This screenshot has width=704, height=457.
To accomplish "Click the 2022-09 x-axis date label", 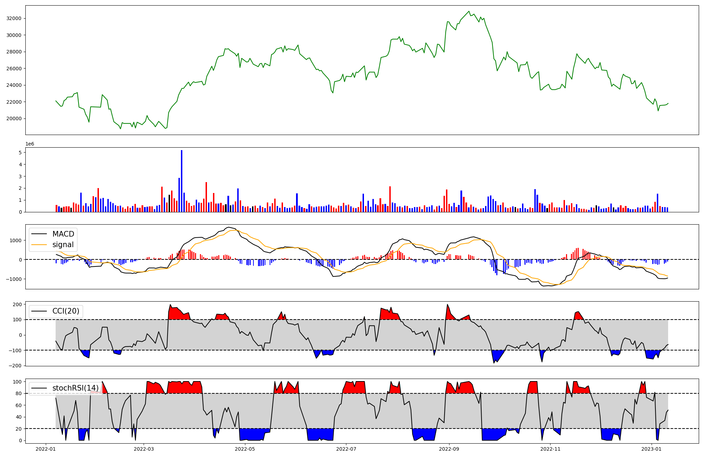I will [449, 449].
